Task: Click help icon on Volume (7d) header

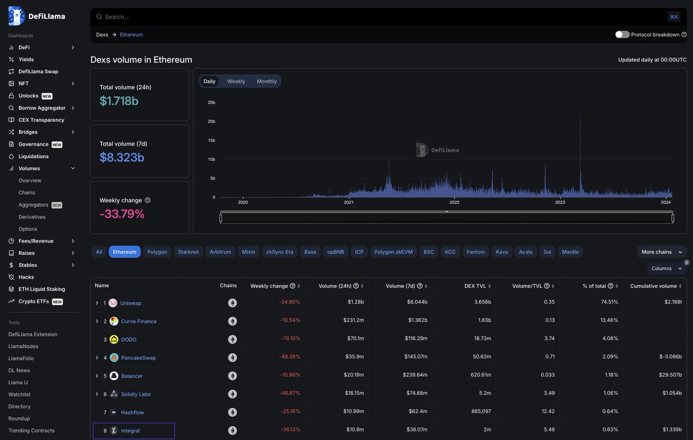Action: pos(420,286)
